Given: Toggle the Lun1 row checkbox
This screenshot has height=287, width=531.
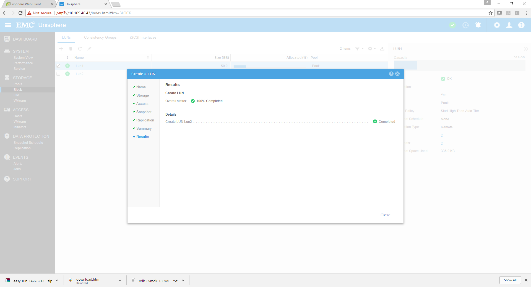Looking at the screenshot, I should 58,66.
